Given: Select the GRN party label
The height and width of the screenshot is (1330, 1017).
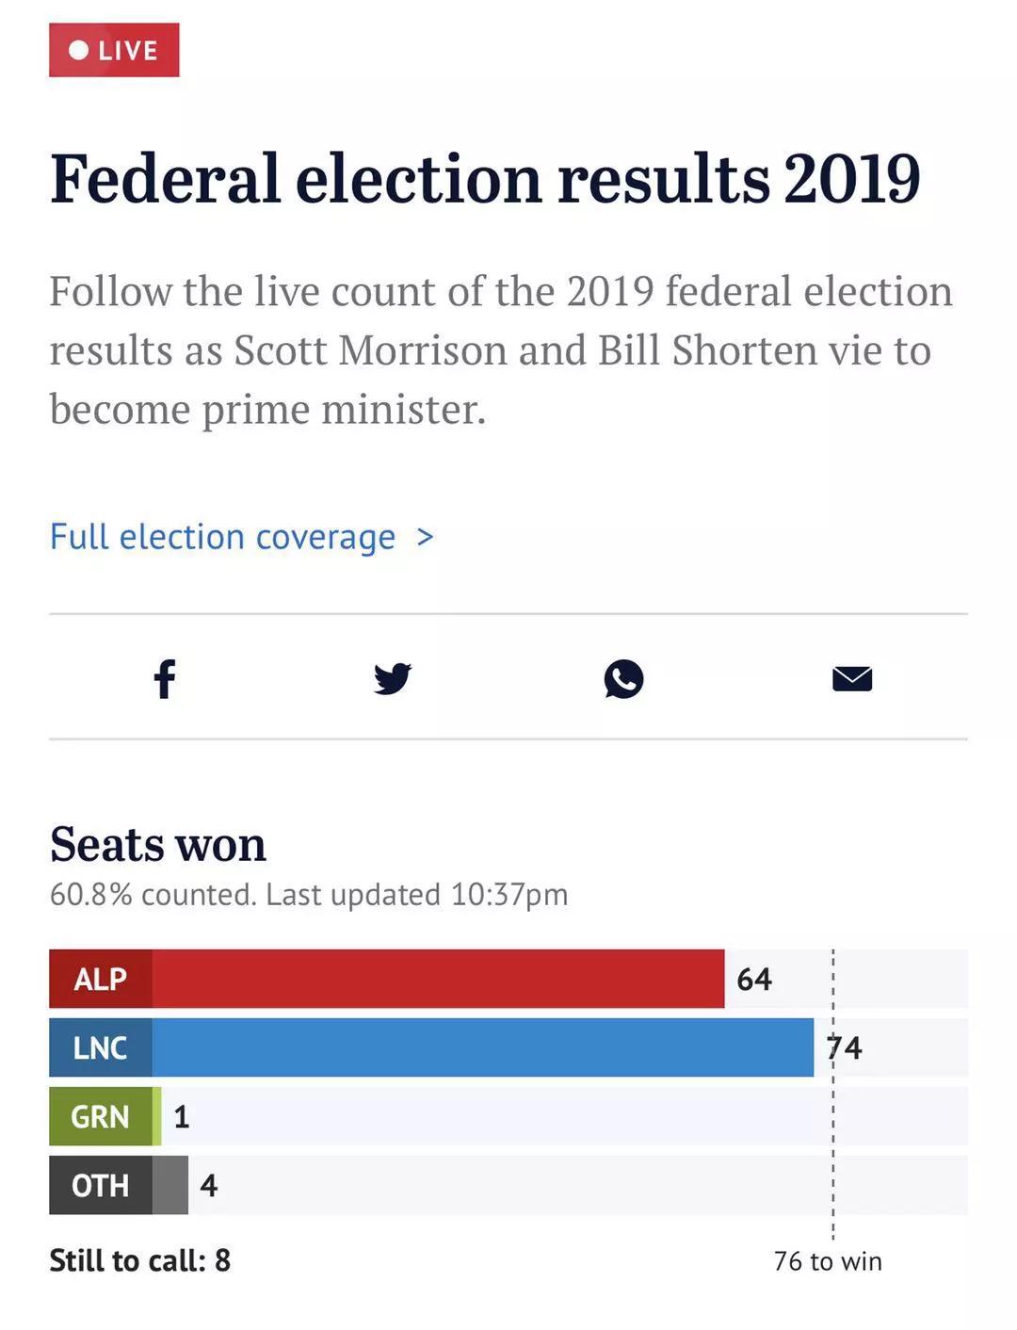Looking at the screenshot, I should (x=101, y=1116).
